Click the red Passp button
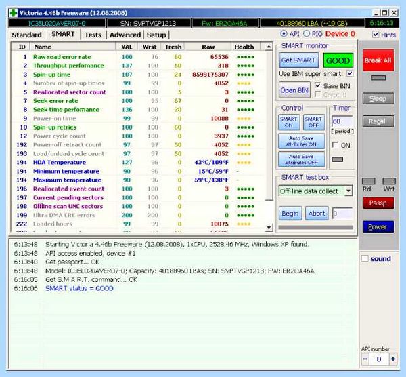Image resolution: width=406 pixels, height=377 pixels. click(378, 203)
